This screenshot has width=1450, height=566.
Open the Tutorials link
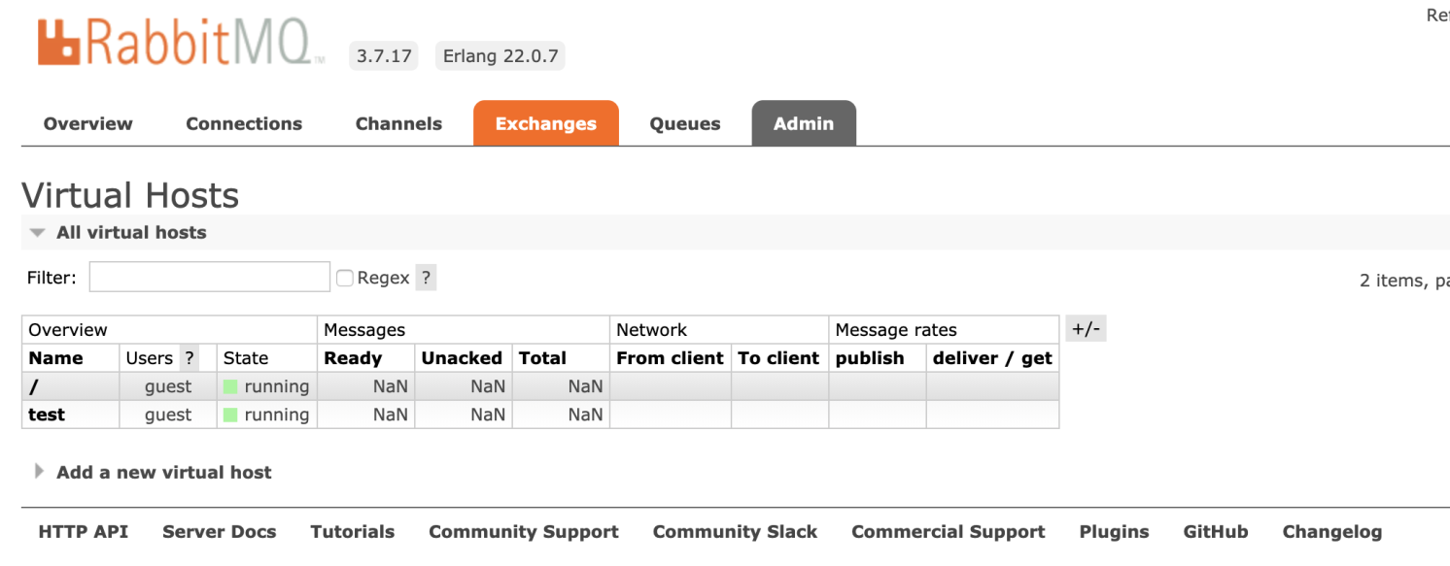(x=353, y=532)
